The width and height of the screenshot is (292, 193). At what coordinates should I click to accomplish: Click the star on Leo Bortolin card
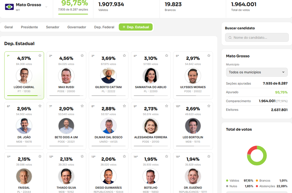click(x=209, y=106)
